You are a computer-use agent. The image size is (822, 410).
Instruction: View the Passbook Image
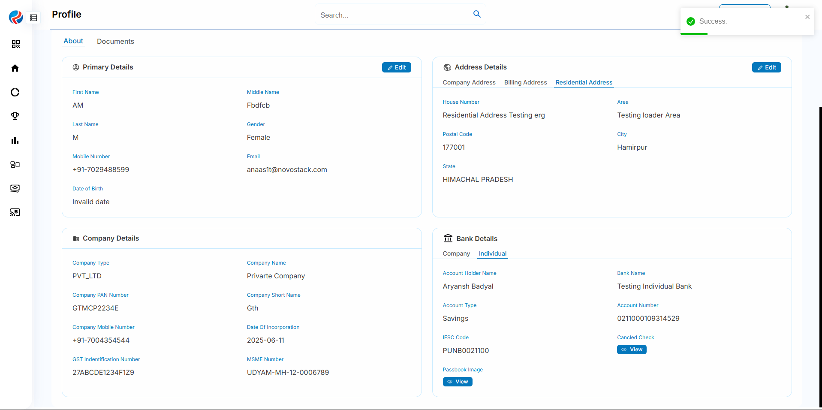457,382
